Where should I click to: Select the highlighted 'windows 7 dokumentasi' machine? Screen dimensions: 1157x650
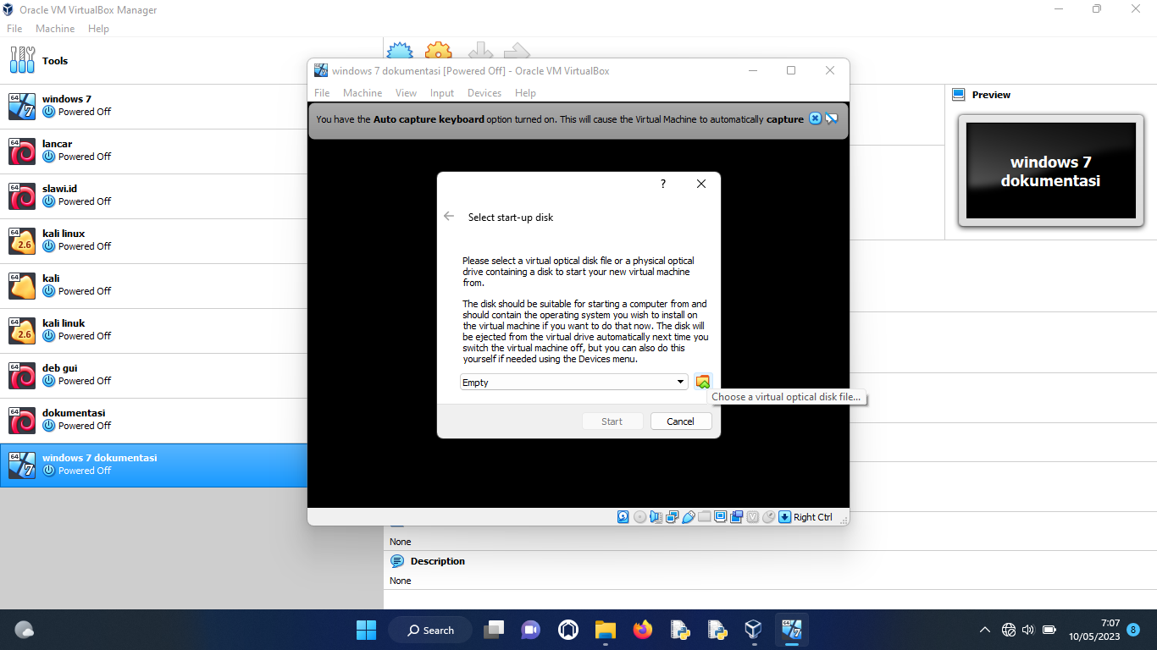click(153, 465)
